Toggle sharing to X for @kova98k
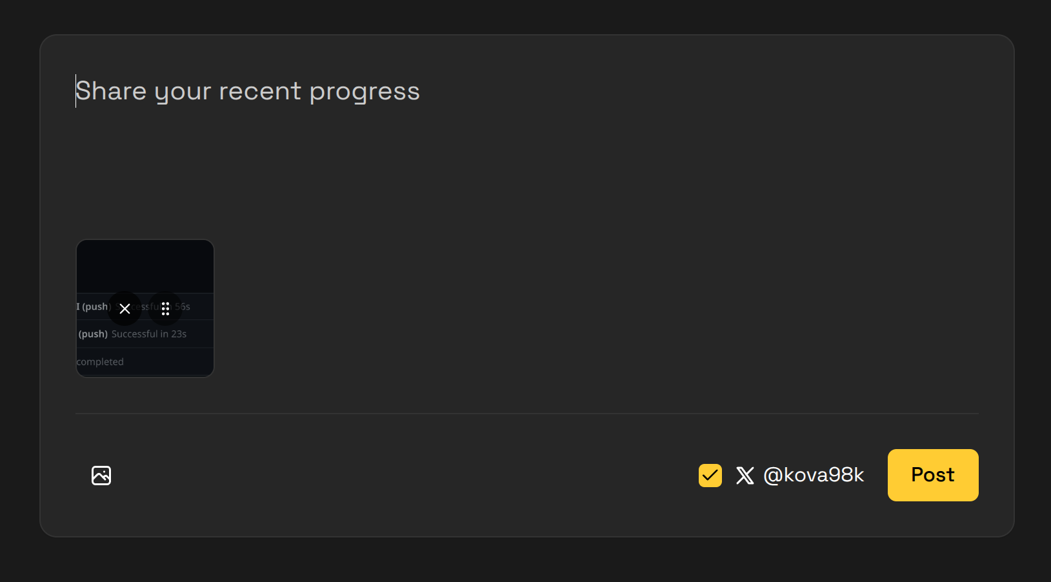 (x=710, y=476)
